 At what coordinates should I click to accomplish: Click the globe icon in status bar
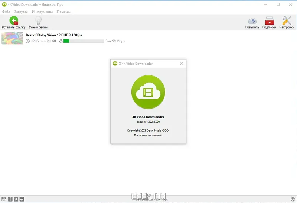pos(293,199)
